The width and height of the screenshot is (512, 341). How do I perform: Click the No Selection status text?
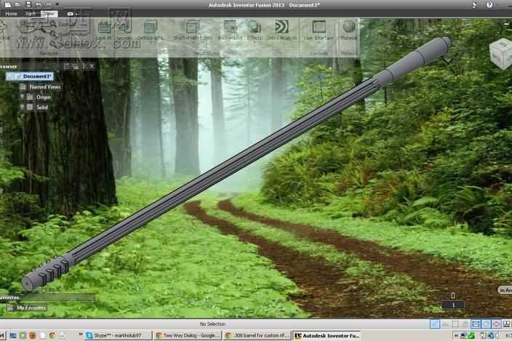tap(212, 324)
